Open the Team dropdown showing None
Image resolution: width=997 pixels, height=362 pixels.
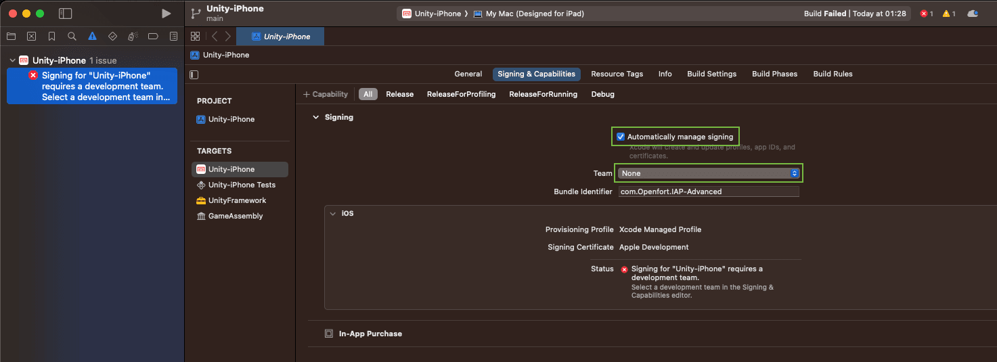tap(709, 173)
